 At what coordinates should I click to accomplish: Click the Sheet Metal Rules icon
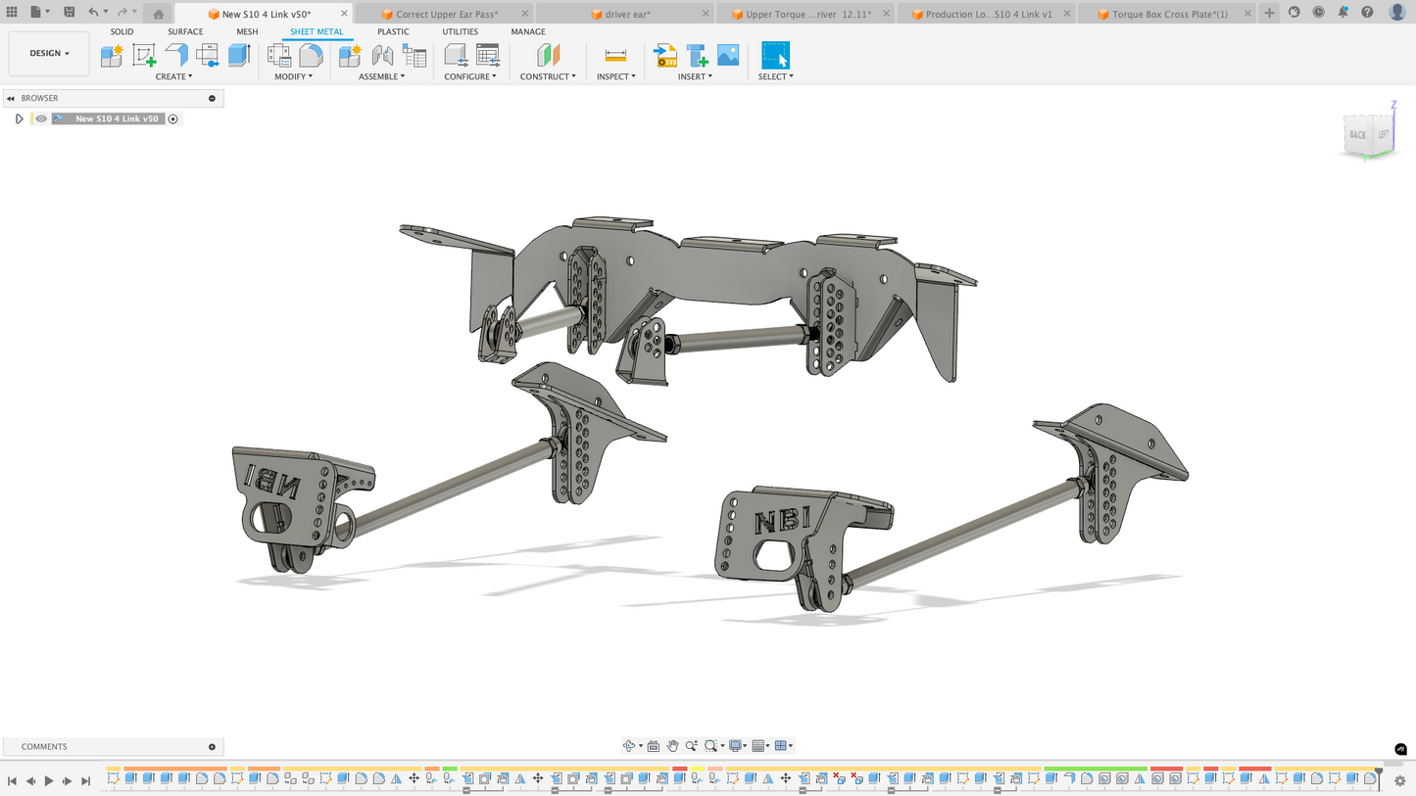(279, 56)
